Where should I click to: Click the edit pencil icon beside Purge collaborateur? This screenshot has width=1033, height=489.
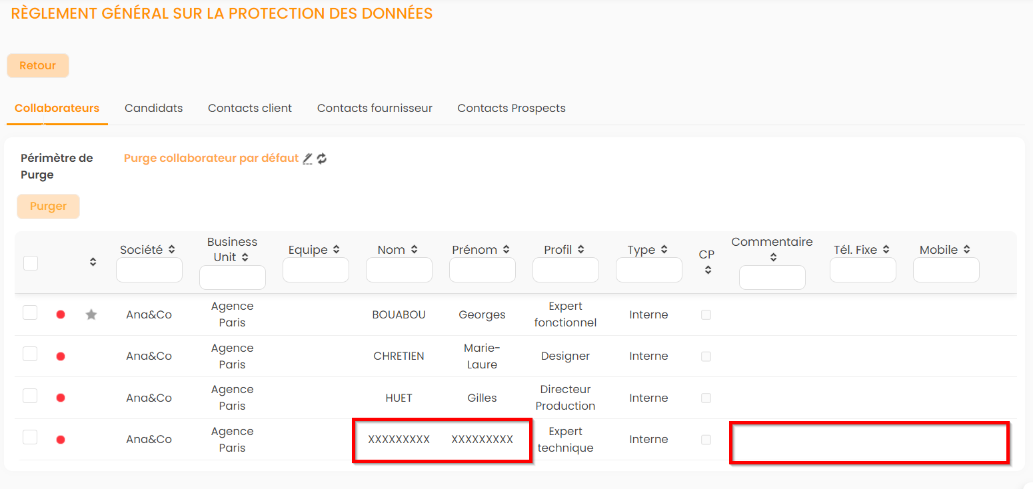307,159
